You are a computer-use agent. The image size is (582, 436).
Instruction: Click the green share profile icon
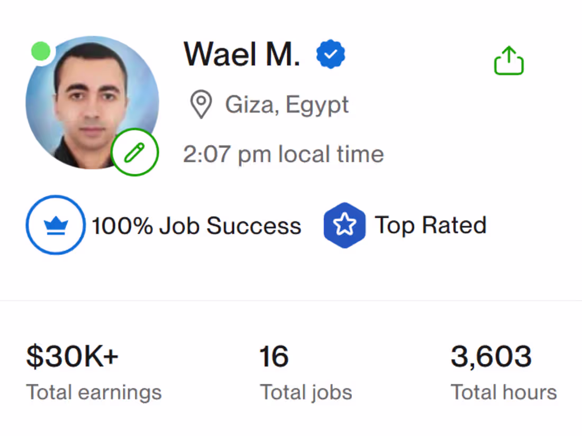pyautogui.click(x=508, y=60)
